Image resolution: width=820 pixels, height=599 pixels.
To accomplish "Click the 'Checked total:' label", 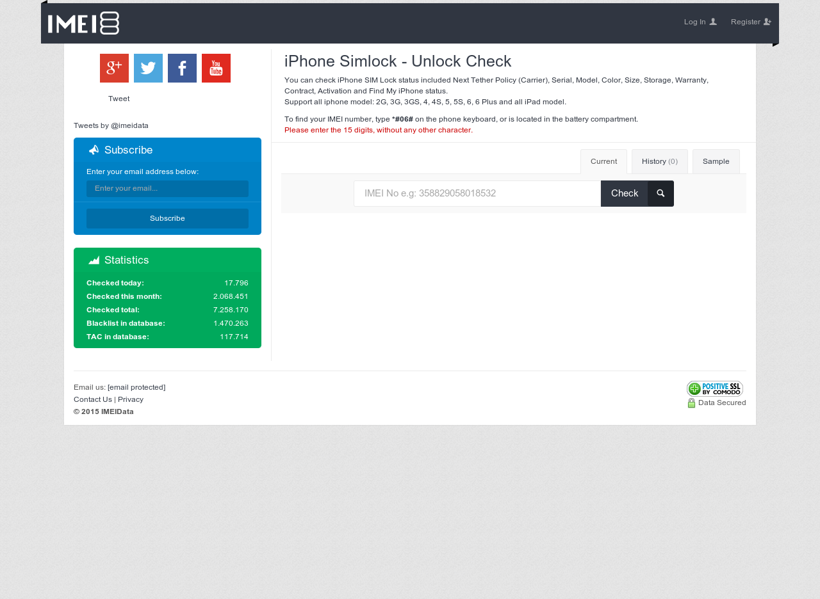I will pyautogui.click(x=113, y=310).
